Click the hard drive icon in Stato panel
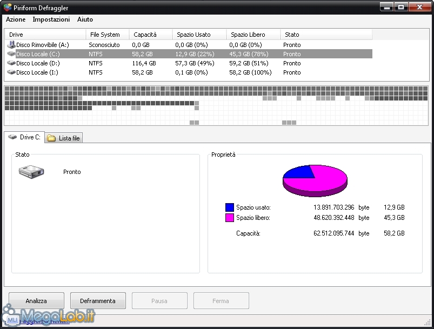Image resolution: width=434 pixels, height=329 pixels. point(31,172)
